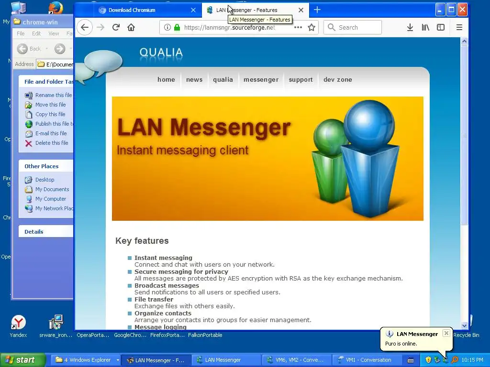Select Yandex desktop shortcut

tap(18, 326)
